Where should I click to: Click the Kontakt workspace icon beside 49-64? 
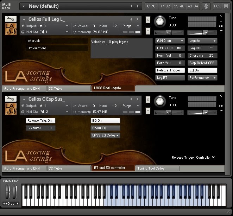click(x=206, y=6)
